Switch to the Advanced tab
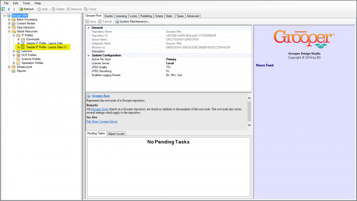 coord(193,16)
